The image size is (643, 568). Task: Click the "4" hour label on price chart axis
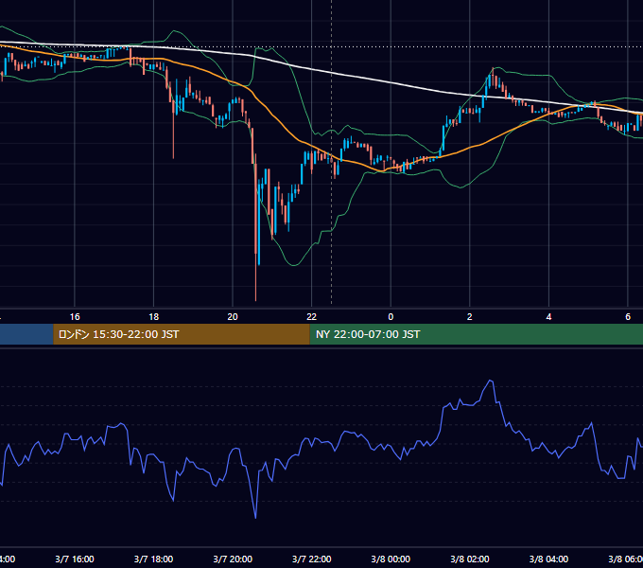[x=548, y=316]
